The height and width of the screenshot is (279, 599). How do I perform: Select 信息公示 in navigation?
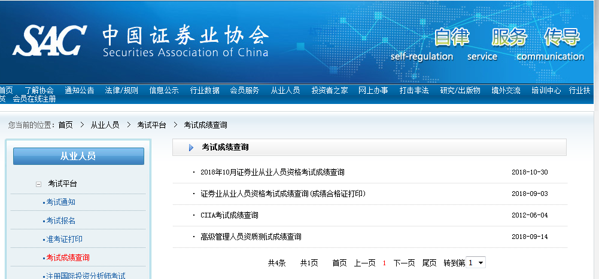164,90
